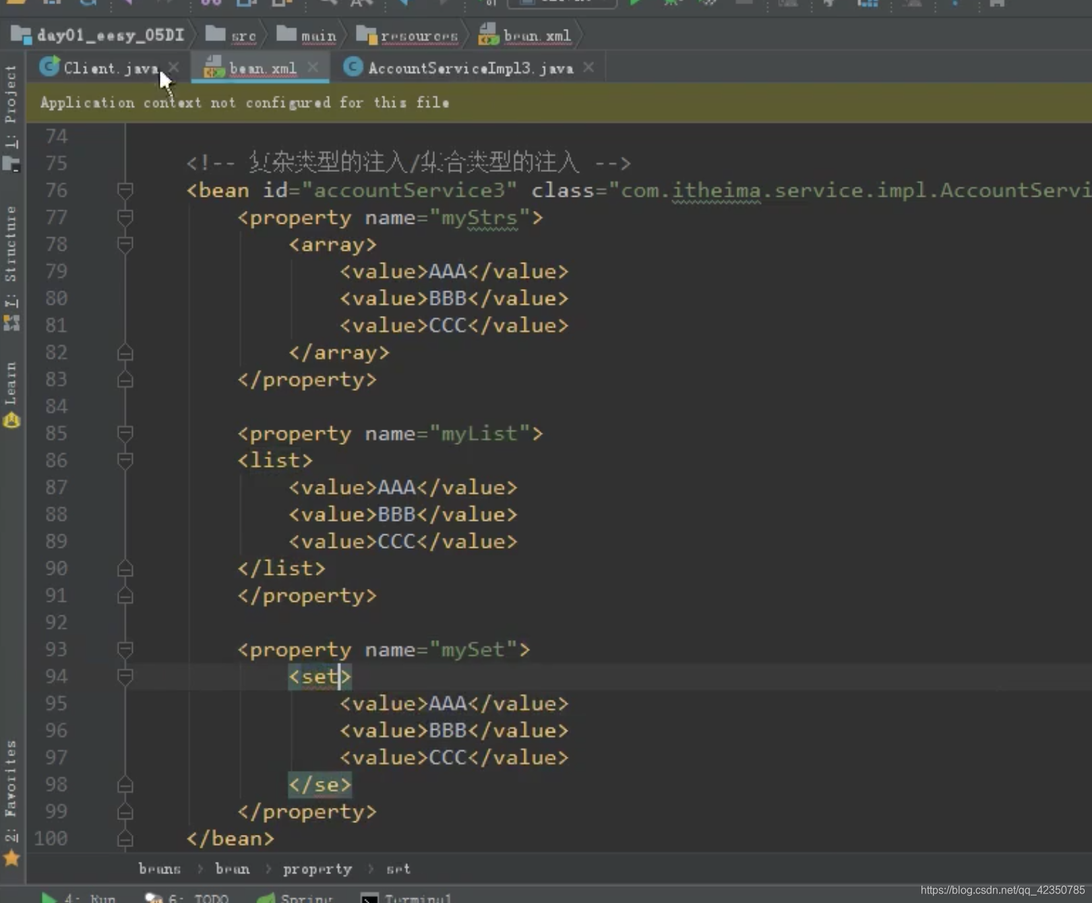The image size is (1092, 903).
Task: Click fold end marker on line 83
Action: coord(125,379)
